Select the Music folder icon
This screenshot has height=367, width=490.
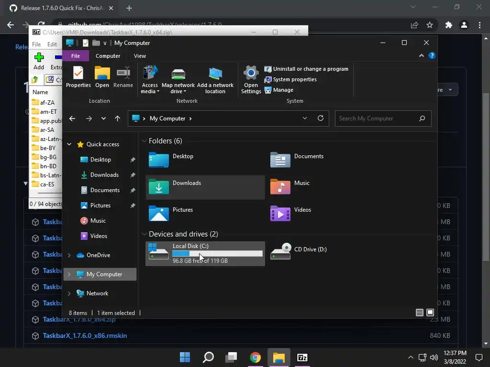pos(280,187)
